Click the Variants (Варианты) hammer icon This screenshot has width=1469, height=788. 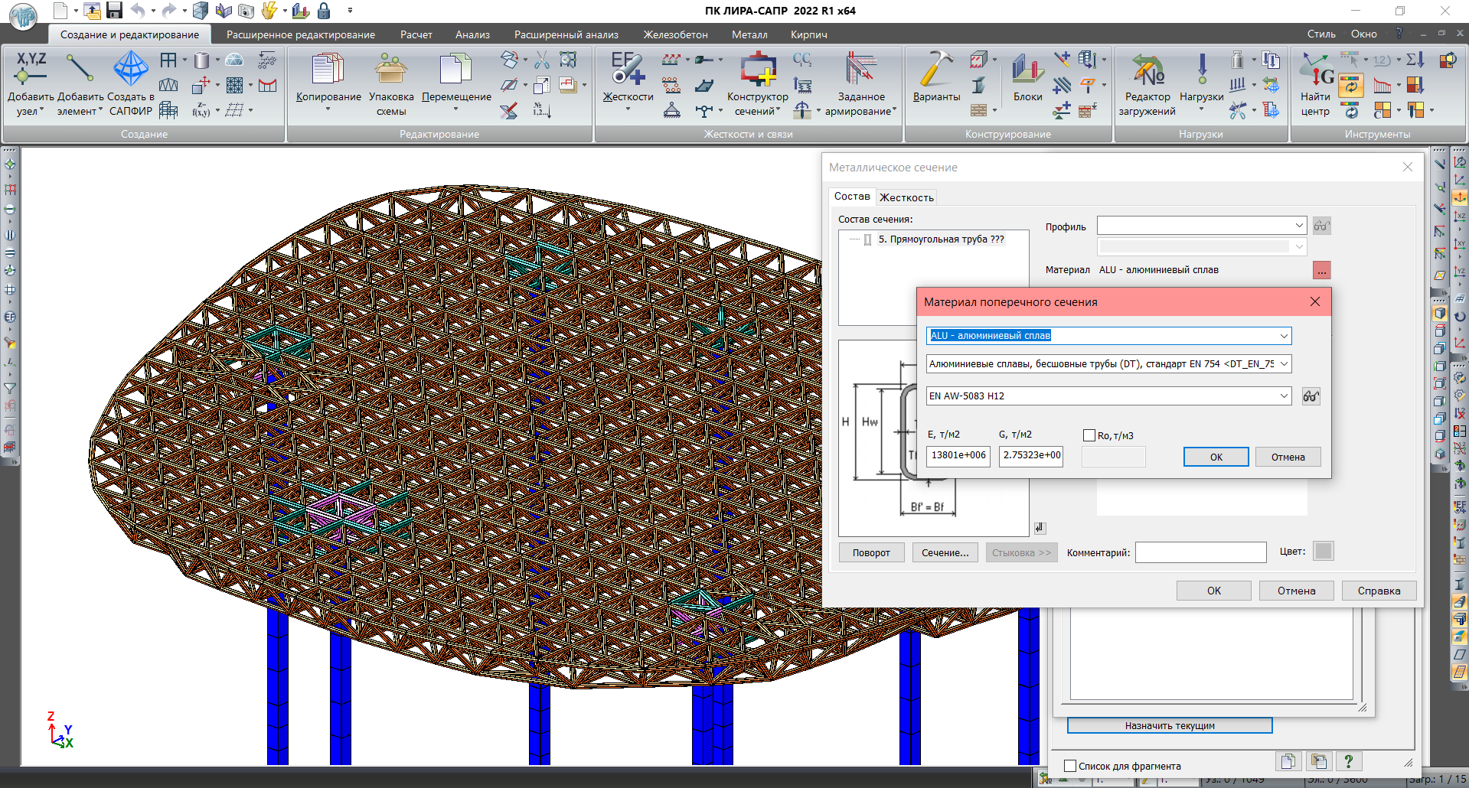click(x=935, y=69)
